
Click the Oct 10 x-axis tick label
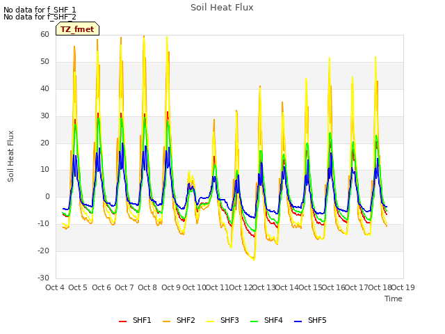click(x=195, y=287)
